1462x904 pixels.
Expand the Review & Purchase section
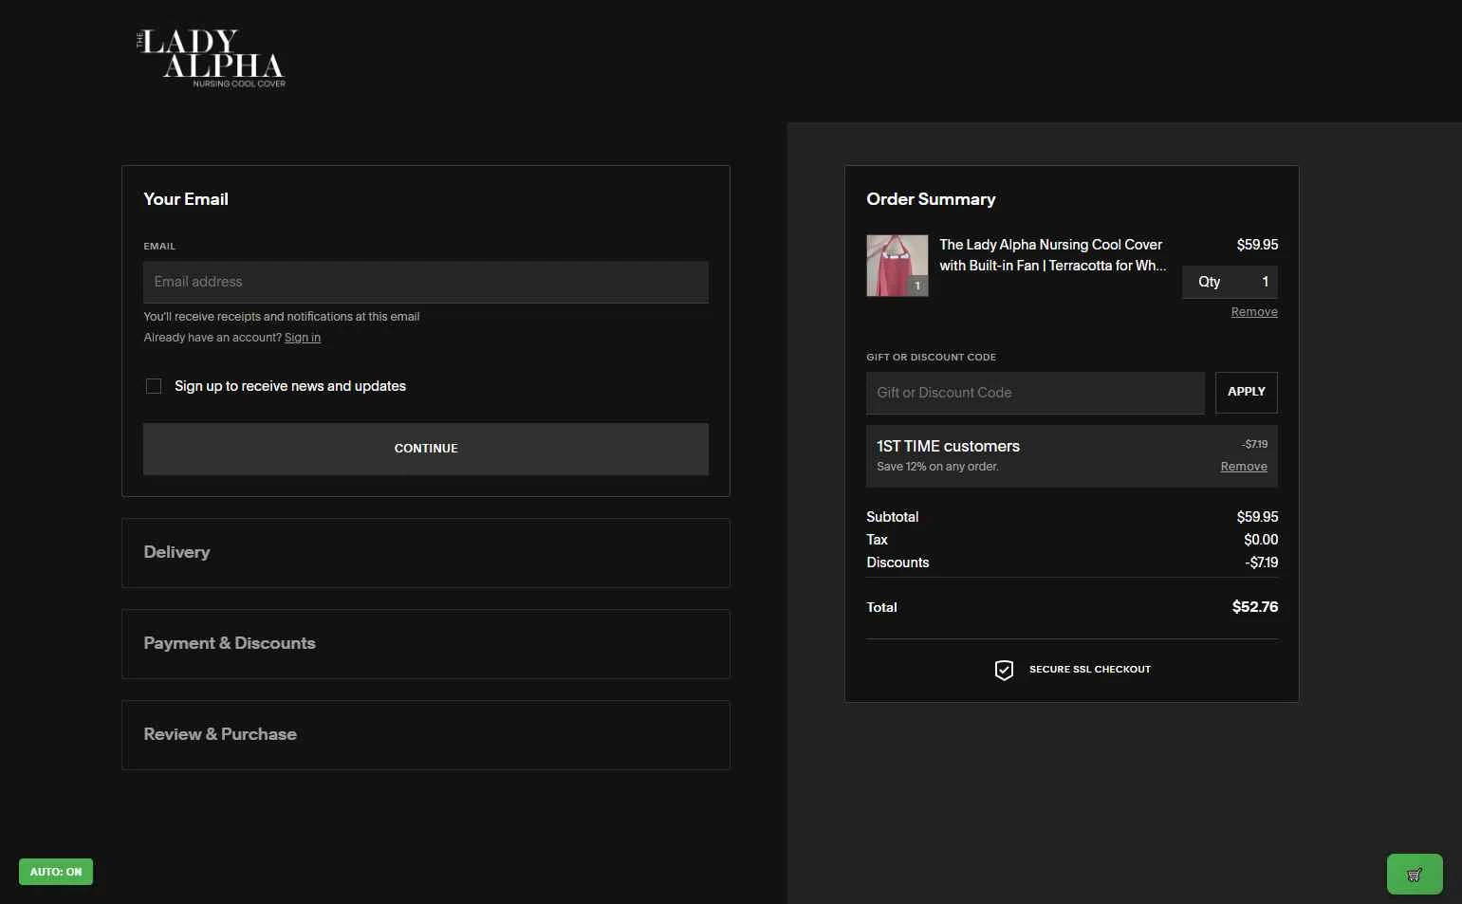426,735
